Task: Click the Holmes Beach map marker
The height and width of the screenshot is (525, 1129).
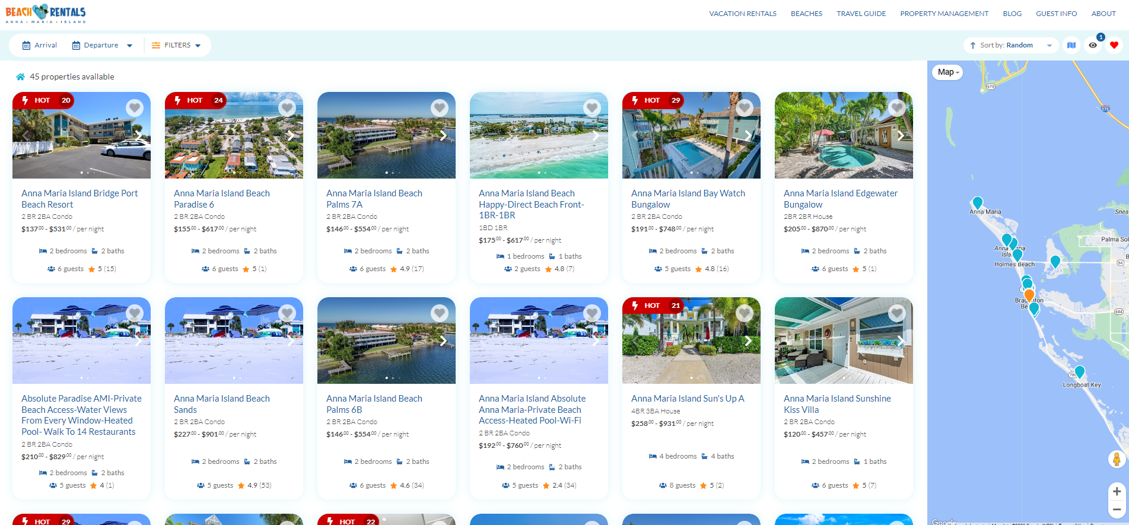Action: (1017, 255)
